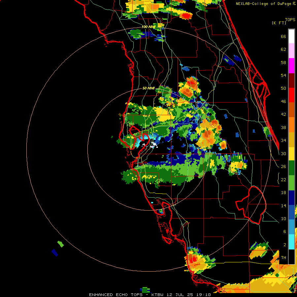Select the dark red maroon scale swatch
This screenshot has height=297, width=297.
point(291,80)
